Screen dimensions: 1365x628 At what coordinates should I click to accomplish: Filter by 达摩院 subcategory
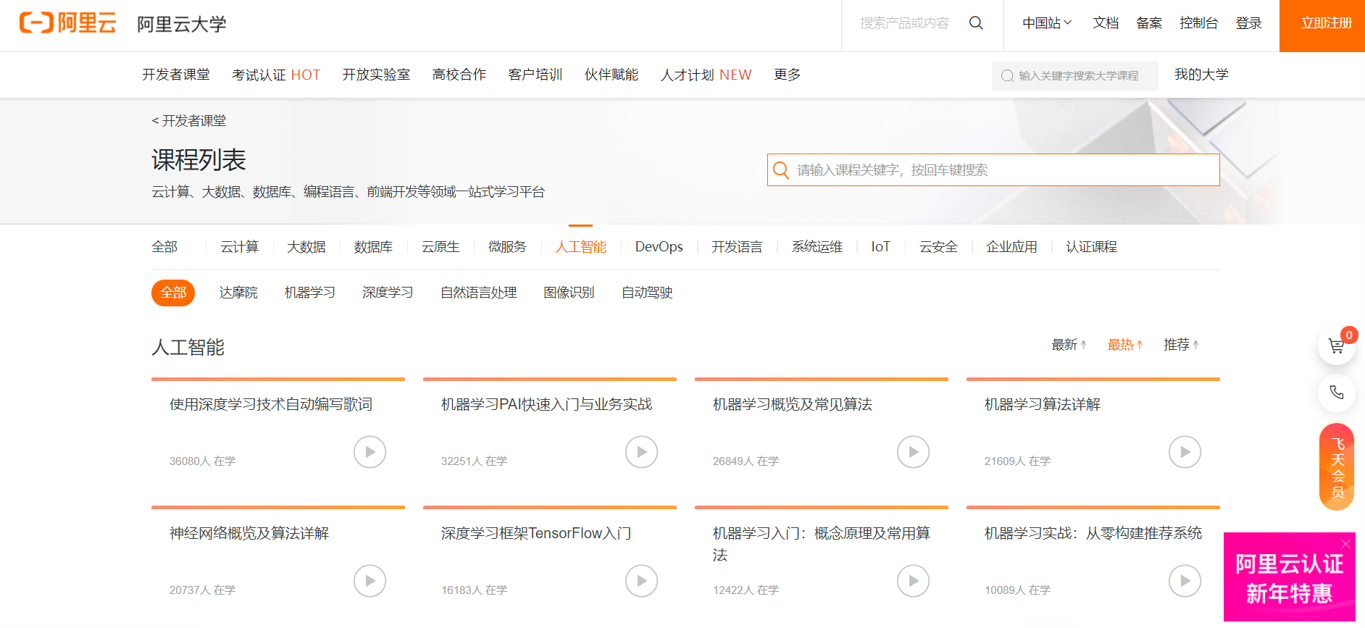pos(238,293)
